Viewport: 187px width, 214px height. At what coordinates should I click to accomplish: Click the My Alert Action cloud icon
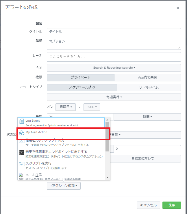tap(22, 133)
